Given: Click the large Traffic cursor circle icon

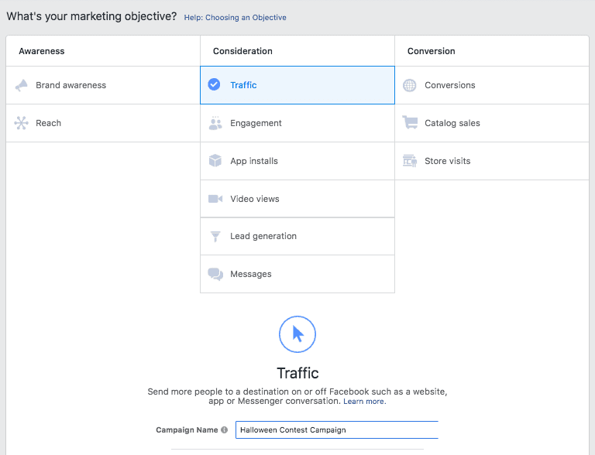Looking at the screenshot, I should tap(297, 334).
